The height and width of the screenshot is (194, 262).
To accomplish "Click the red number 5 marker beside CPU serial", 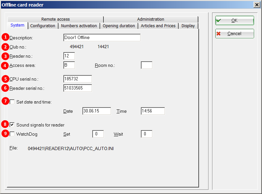I will tap(5, 79).
